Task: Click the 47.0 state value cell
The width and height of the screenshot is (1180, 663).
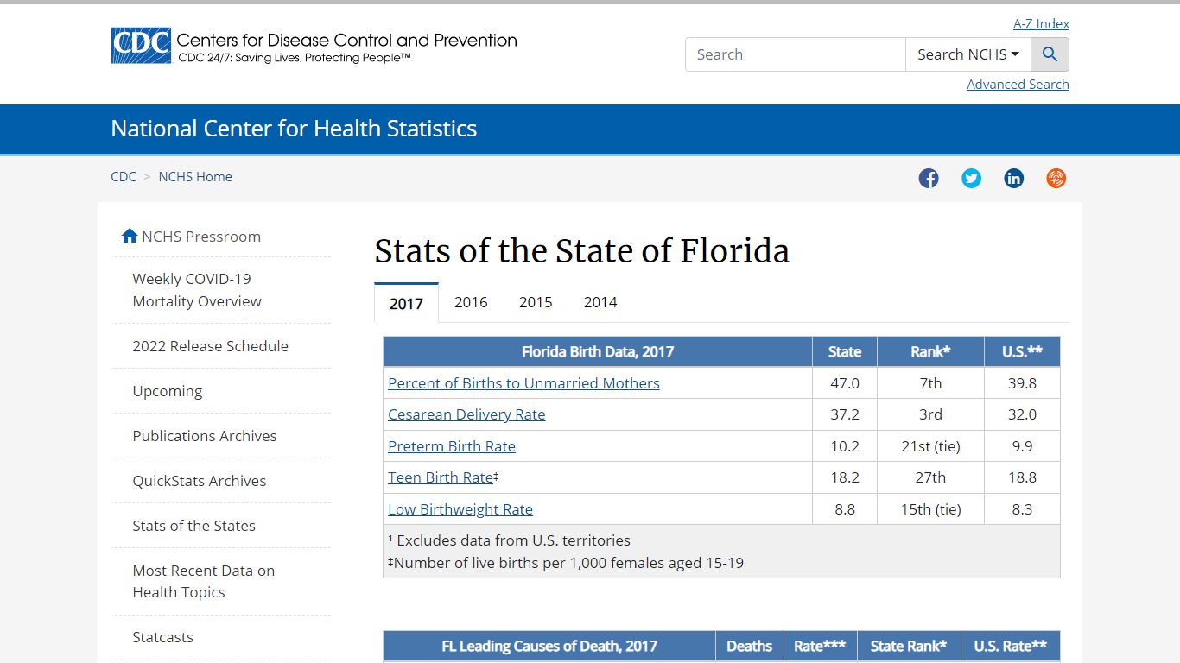Action: coord(845,383)
